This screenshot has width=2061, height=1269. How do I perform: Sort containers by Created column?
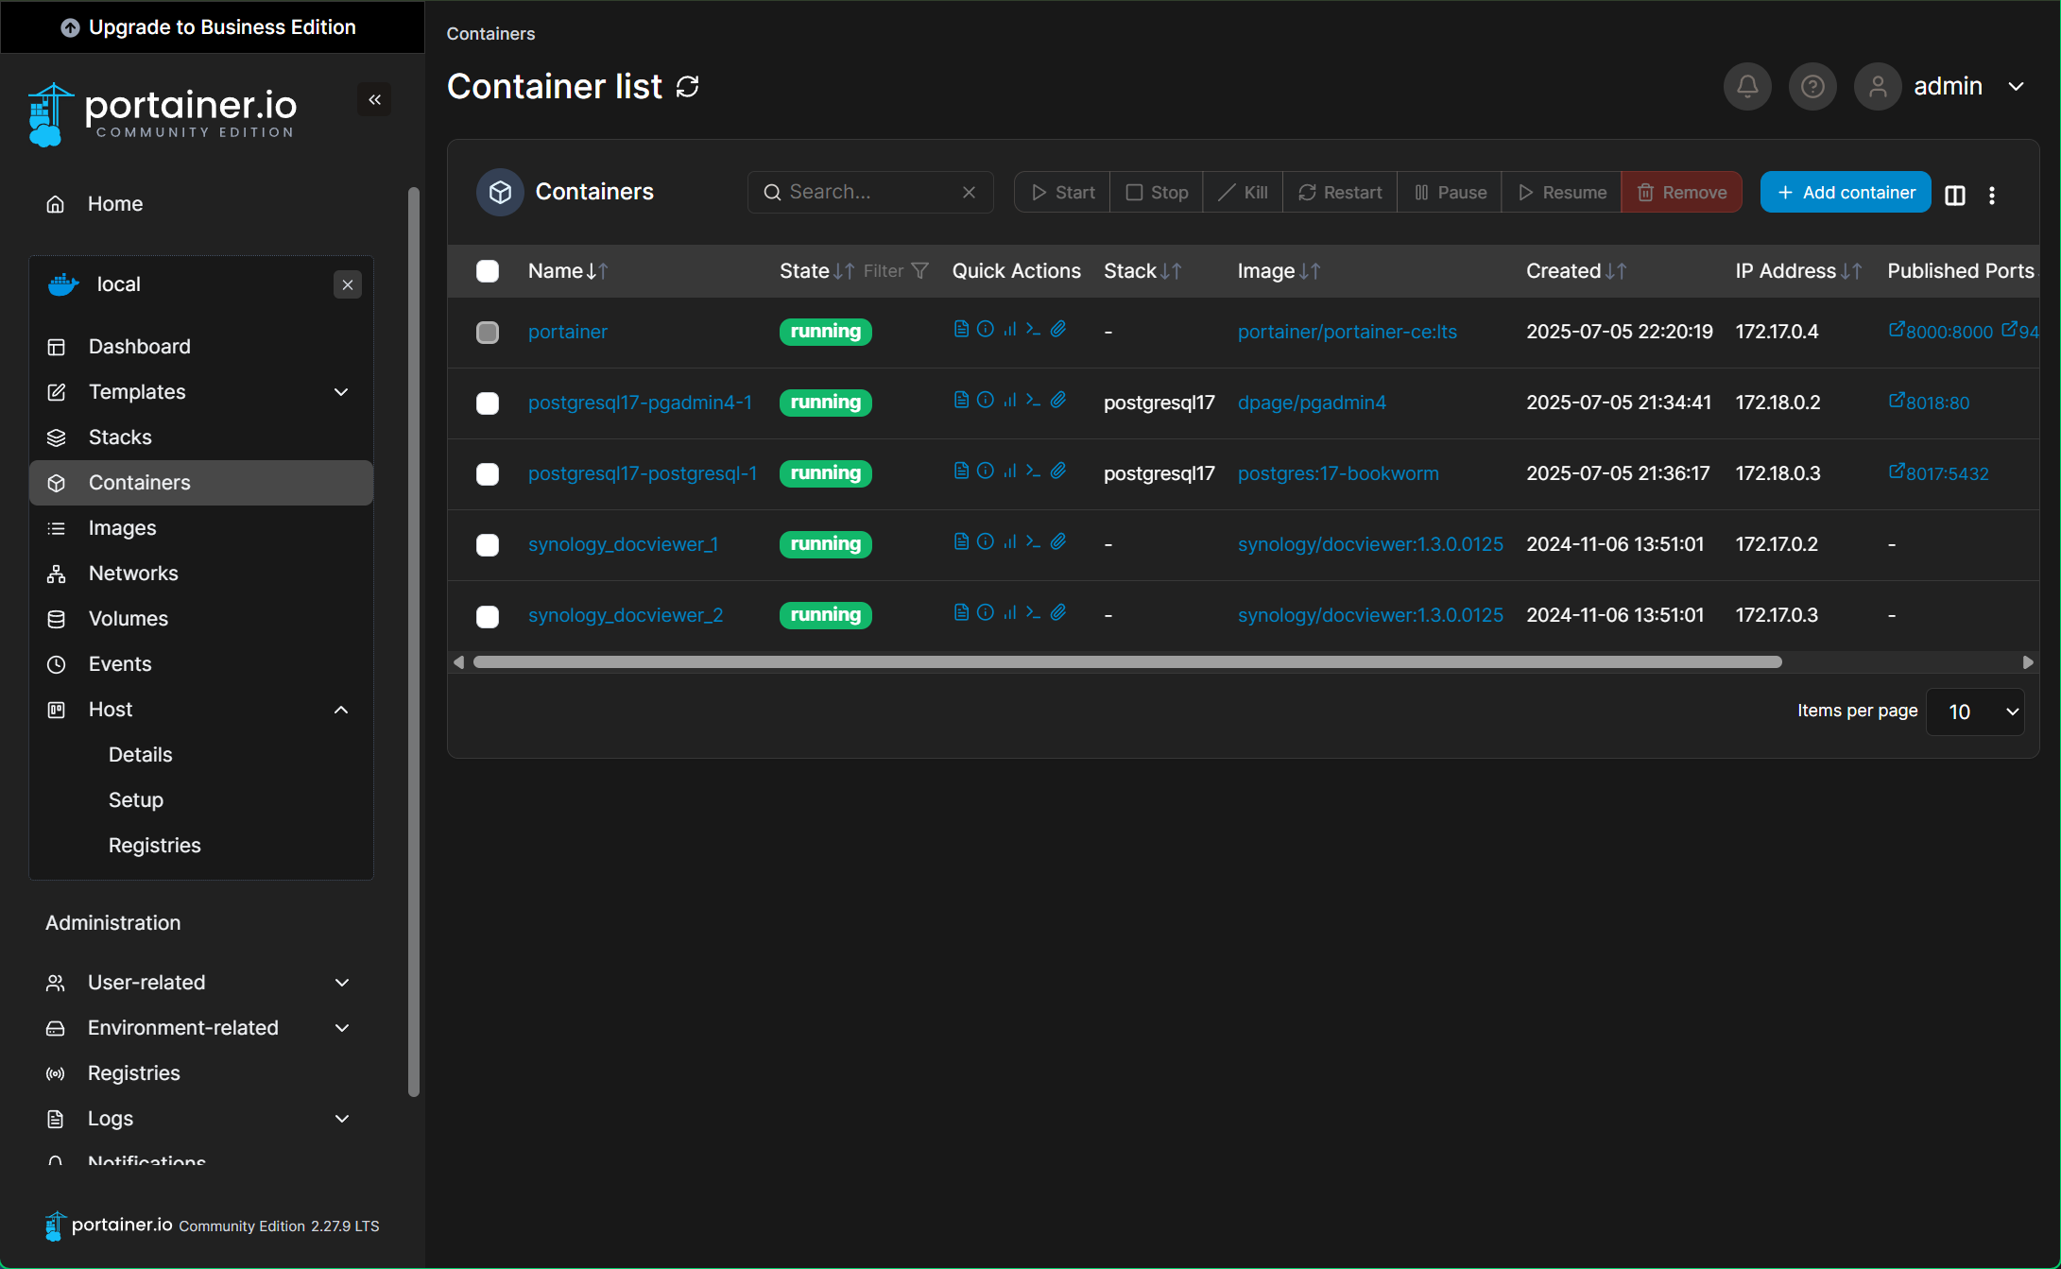1576,271
